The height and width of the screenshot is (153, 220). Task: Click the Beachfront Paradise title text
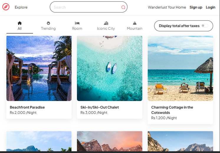click(27, 107)
